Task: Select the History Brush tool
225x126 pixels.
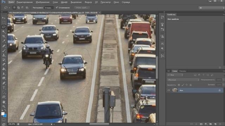Action: [x=4, y=60]
